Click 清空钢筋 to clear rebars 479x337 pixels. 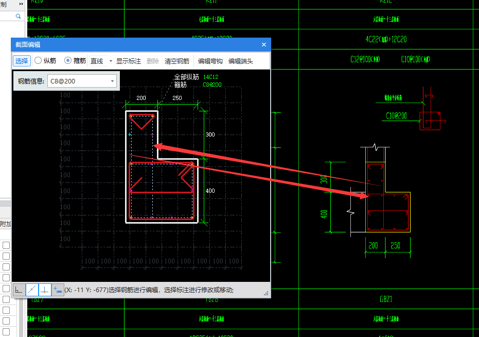pos(177,61)
